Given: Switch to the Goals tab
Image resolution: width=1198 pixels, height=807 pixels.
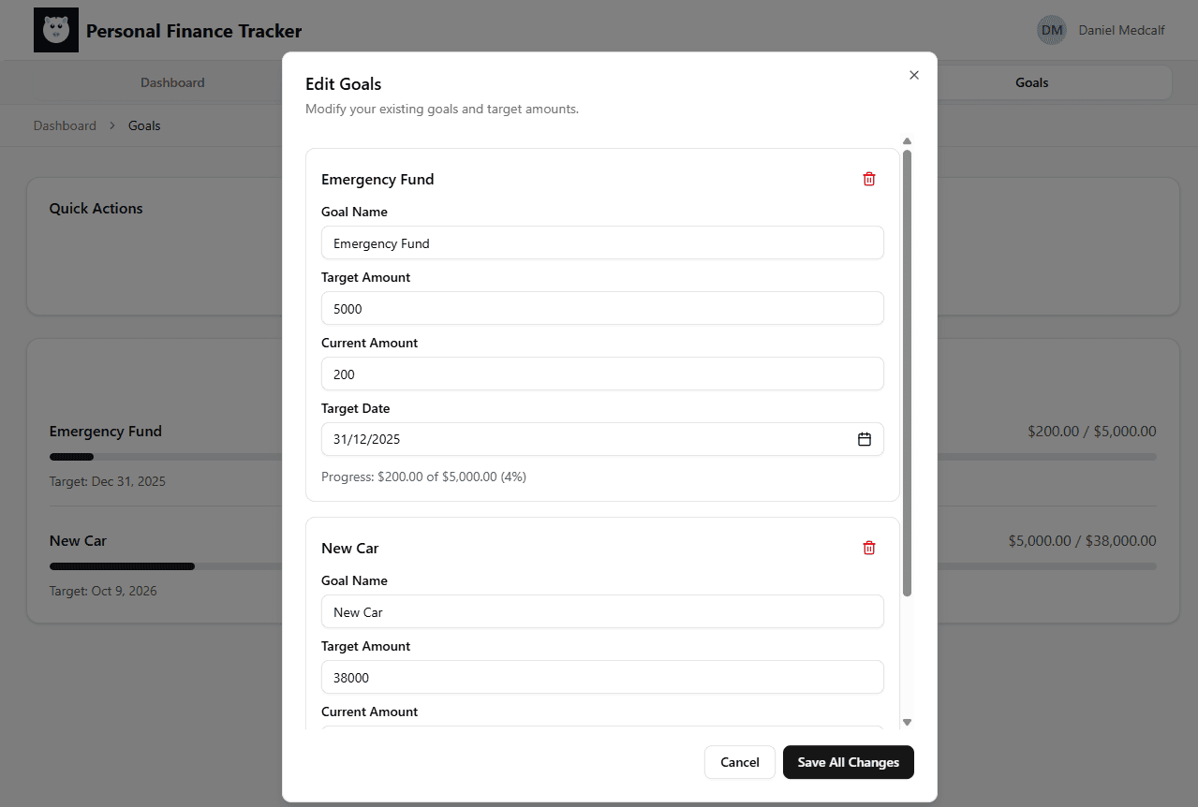Looking at the screenshot, I should coord(1031,82).
